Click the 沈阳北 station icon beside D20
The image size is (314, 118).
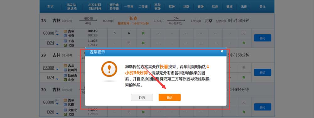pos(65,110)
